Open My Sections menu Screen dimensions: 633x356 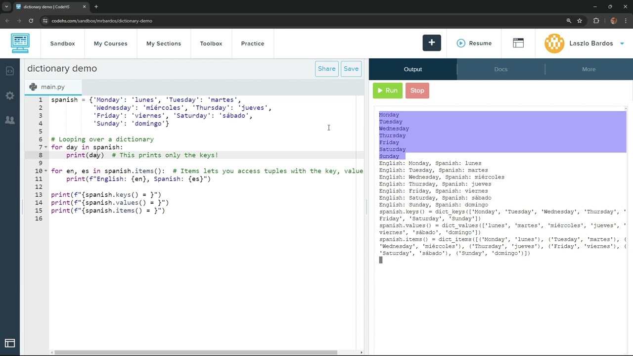164,44
